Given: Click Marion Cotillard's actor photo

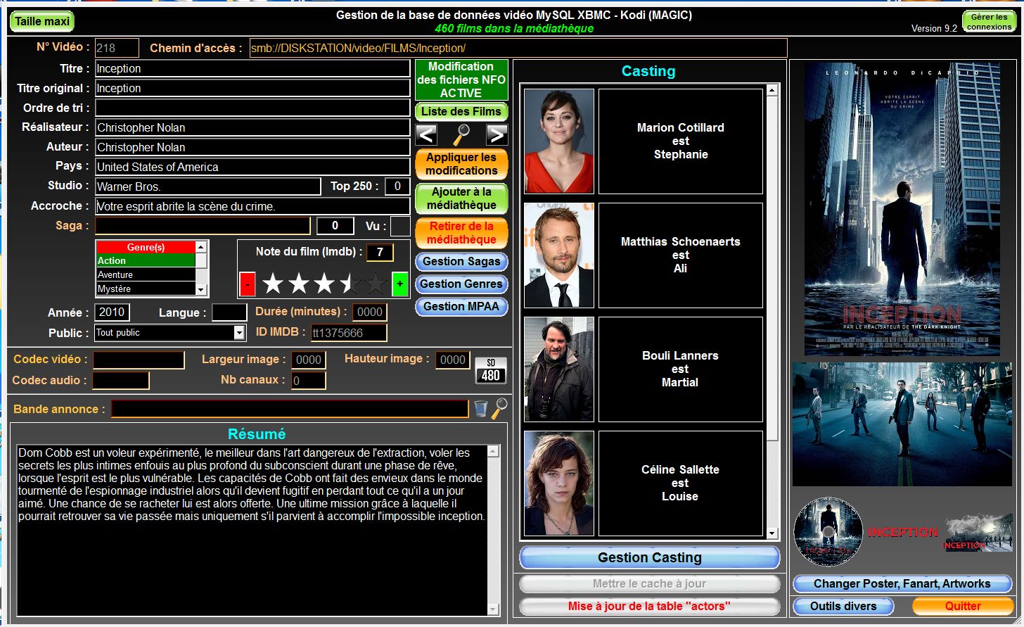Looking at the screenshot, I should click(559, 141).
